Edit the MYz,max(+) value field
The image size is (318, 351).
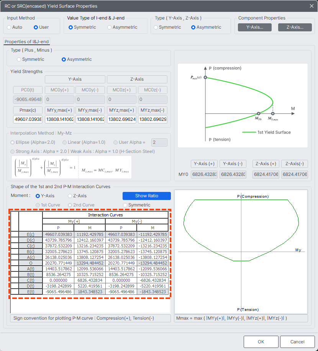121,119
